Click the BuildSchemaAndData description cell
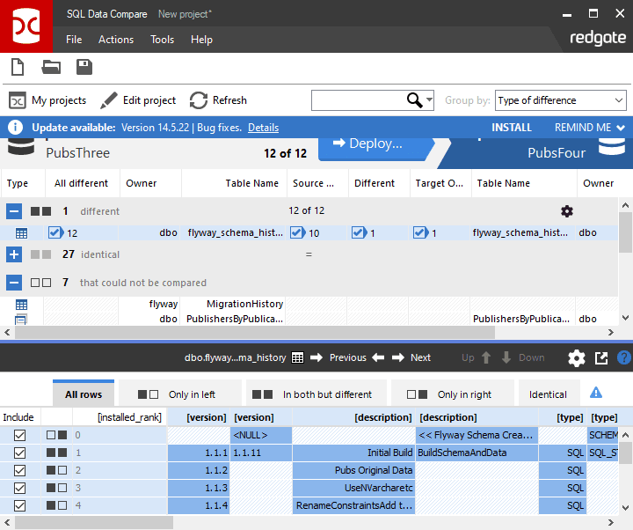Screen dimensions: 633x530 (477, 453)
